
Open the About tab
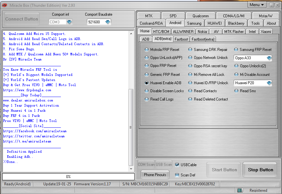point(271,23)
